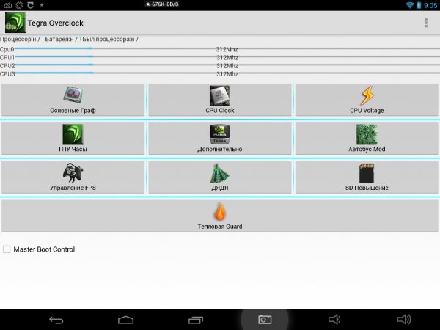440x330 pixels.
Task: Tap the star notification icon in status bar
Action: pos(42,5)
